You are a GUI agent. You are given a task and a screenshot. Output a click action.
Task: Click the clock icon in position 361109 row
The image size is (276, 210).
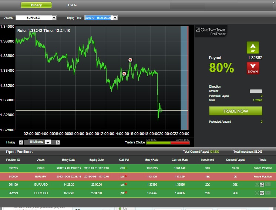point(257,184)
